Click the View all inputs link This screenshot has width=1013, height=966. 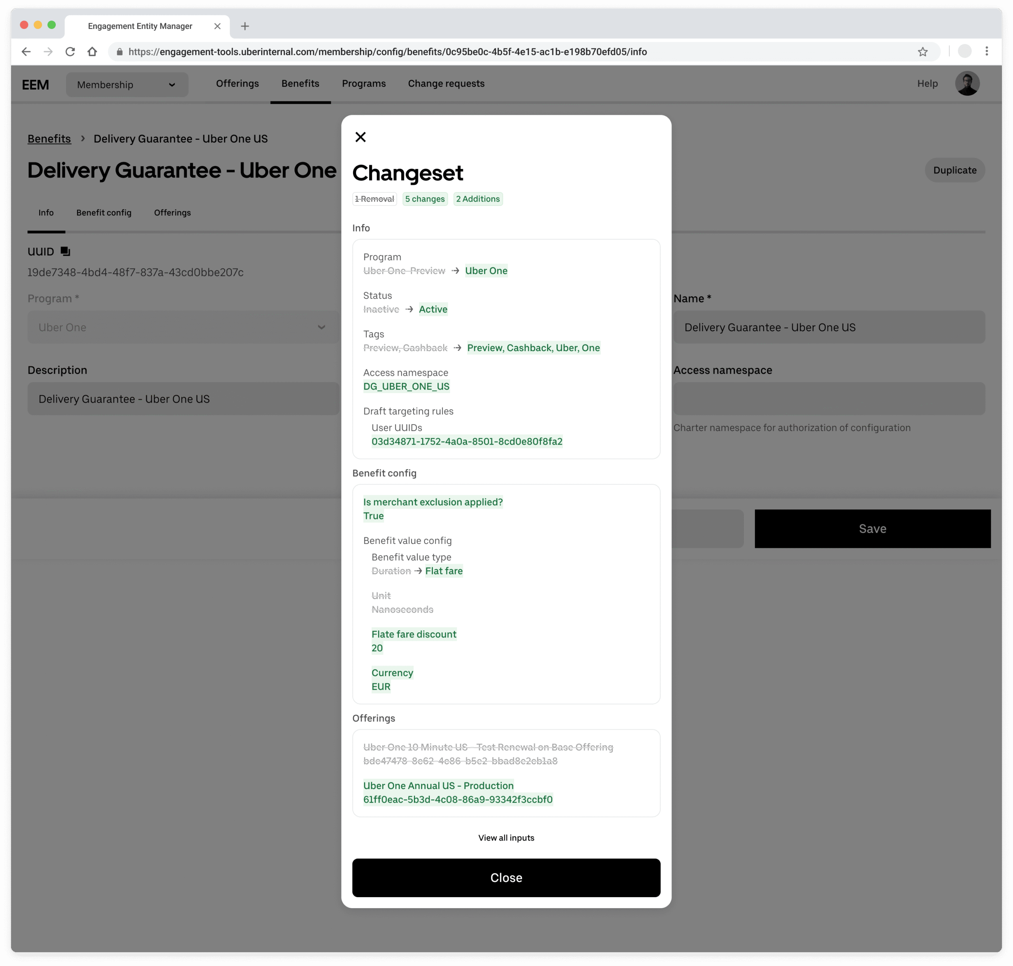506,838
